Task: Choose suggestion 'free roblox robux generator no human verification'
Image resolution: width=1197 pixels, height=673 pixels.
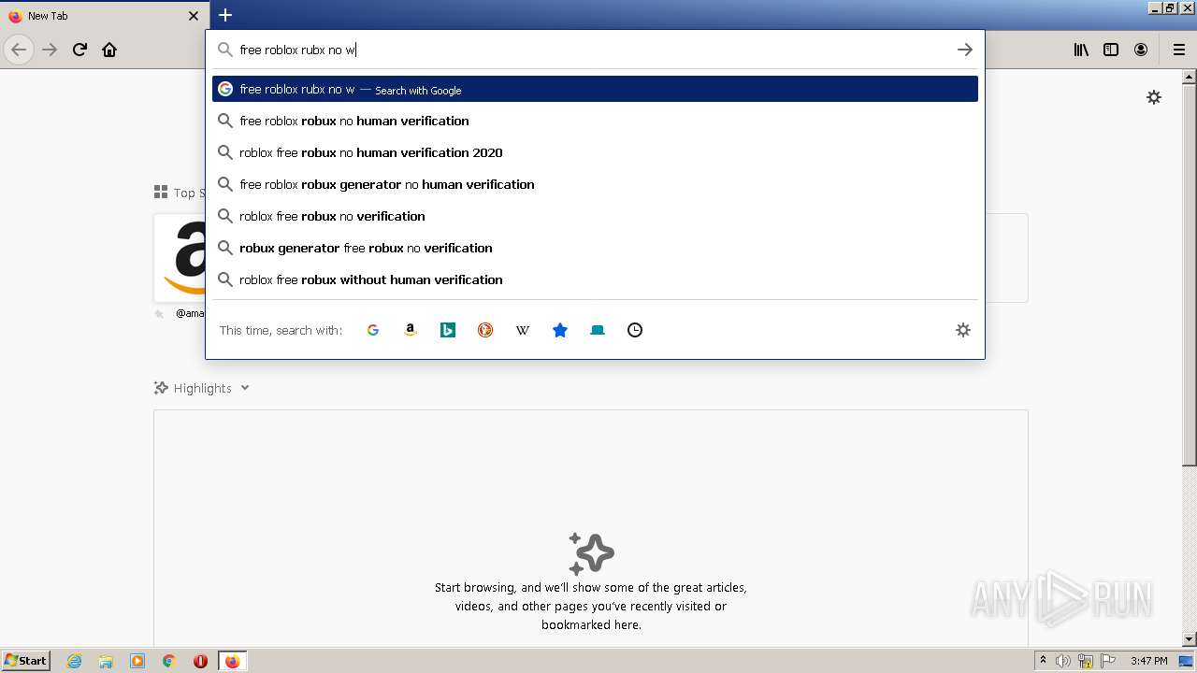Action: [595, 184]
